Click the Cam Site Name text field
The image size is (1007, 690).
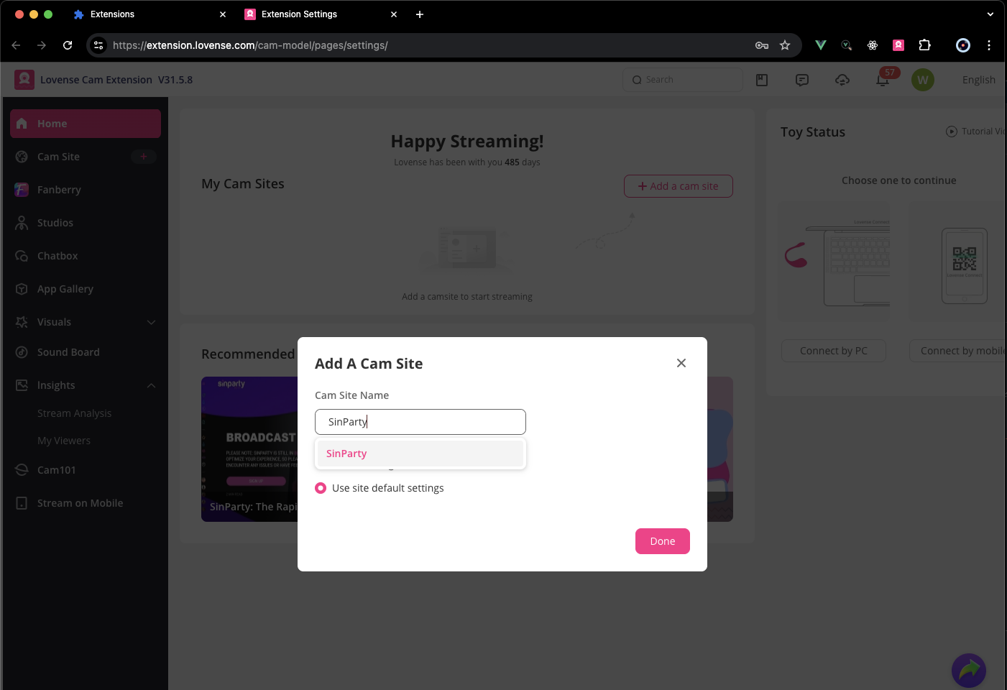coord(420,422)
